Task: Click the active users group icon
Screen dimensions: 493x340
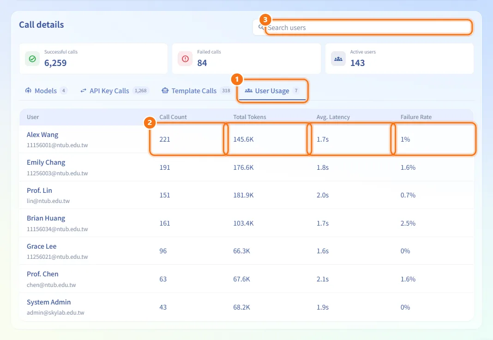Action: [x=338, y=59]
